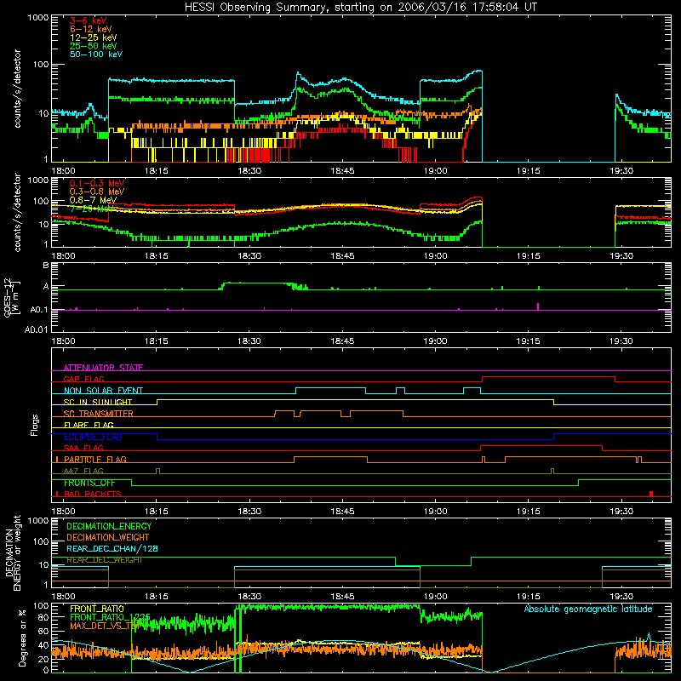Select the DECIMATION_ENERGY legend entry
681x681 pixels.
click(x=109, y=526)
